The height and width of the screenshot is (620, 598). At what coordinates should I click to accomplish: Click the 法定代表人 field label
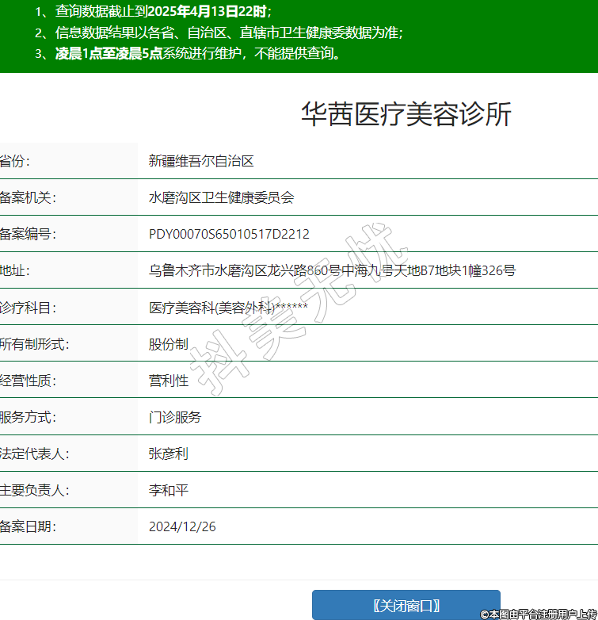click(x=34, y=454)
